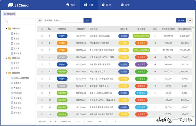Click the 已作废 document icon in the tree

point(12,48)
